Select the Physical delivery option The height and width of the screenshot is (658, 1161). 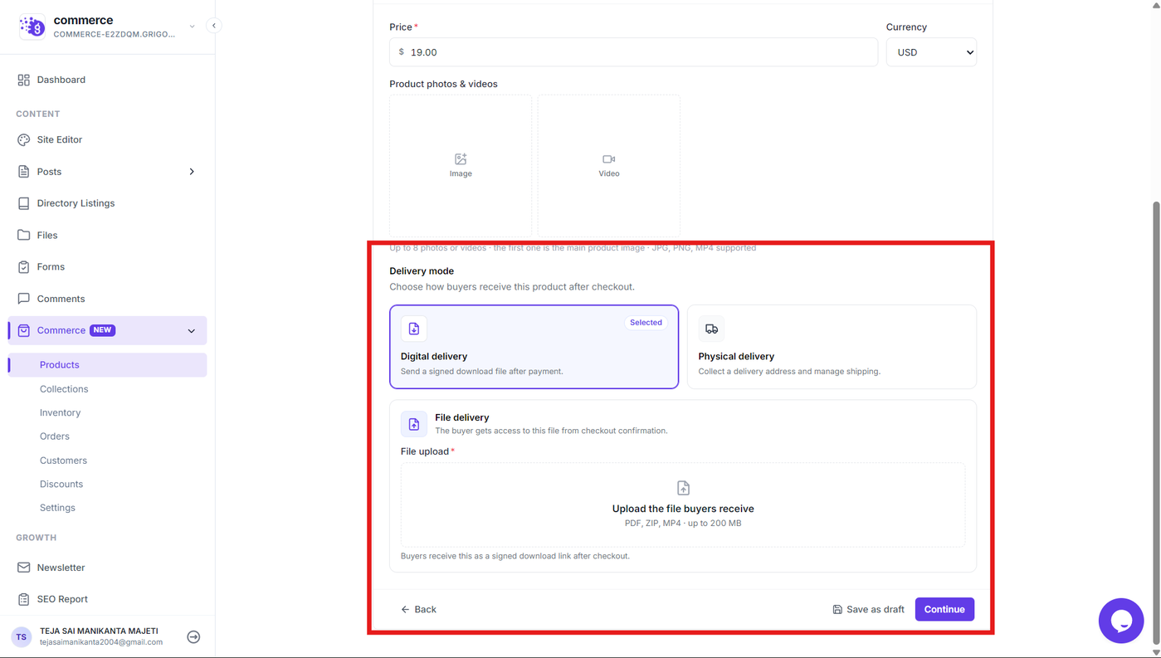click(832, 347)
